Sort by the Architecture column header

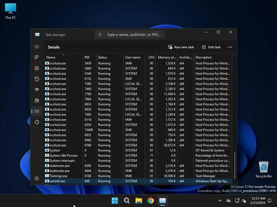[186, 57]
